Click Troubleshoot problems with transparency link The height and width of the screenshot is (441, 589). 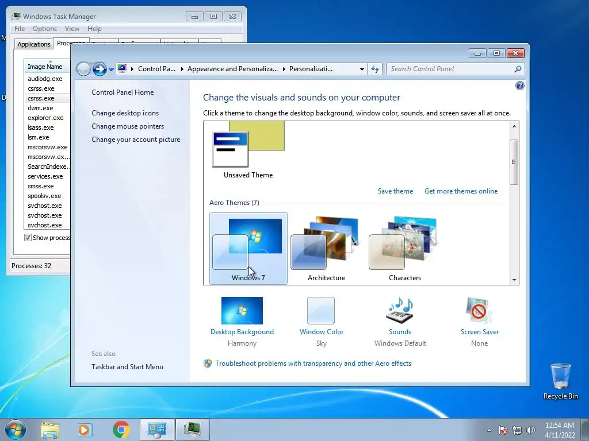coord(313,363)
